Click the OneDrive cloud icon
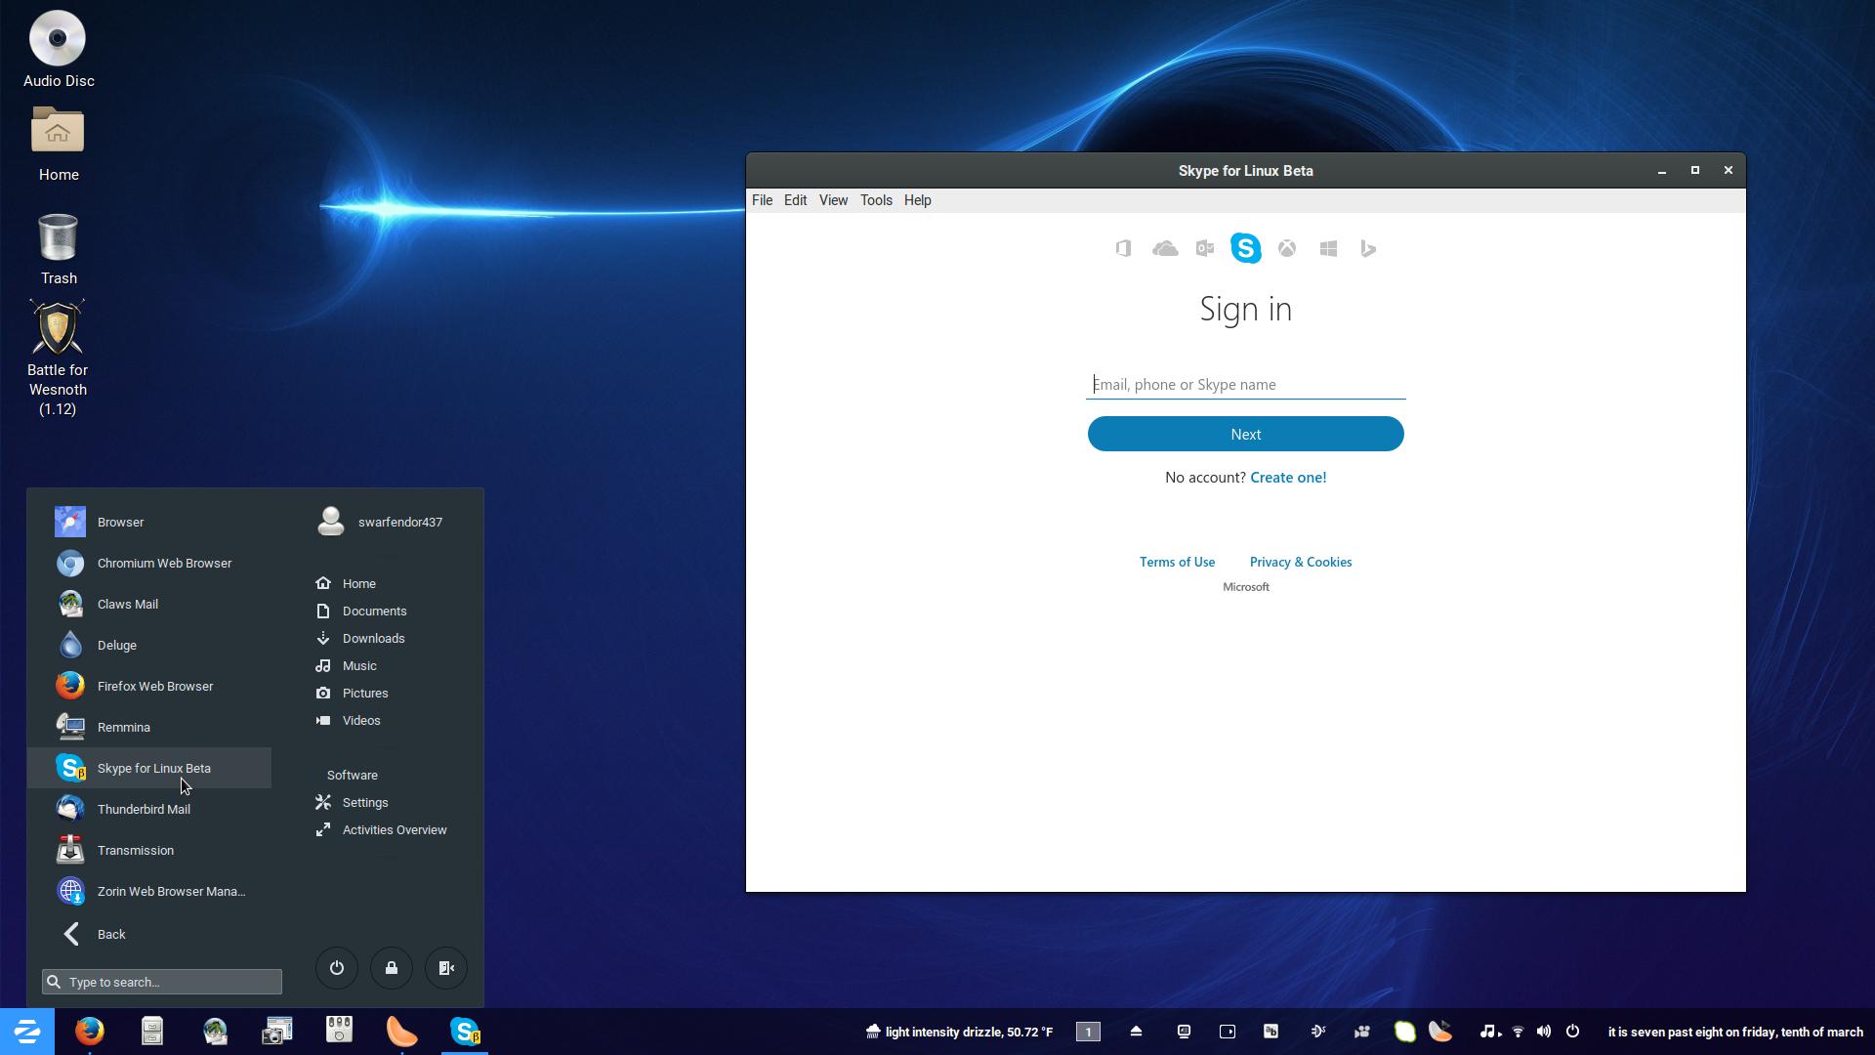Viewport: 1875px width, 1055px height. click(1164, 249)
